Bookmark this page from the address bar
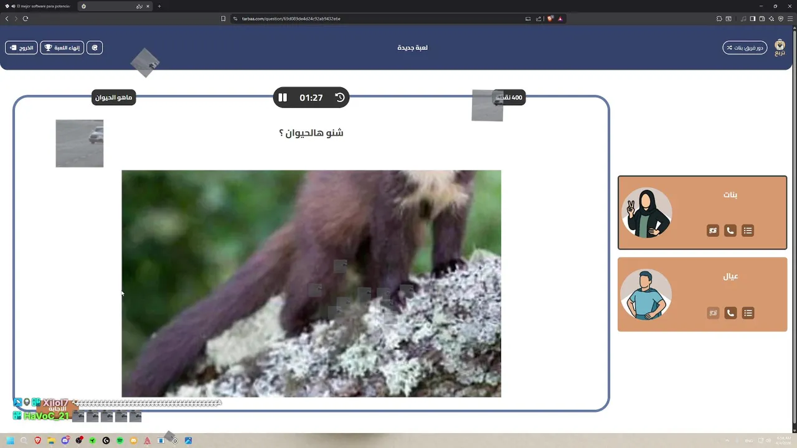 pos(223,19)
